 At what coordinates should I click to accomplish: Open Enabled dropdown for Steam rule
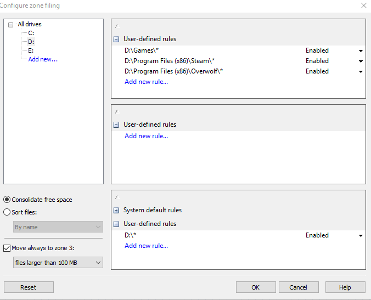[x=361, y=61]
